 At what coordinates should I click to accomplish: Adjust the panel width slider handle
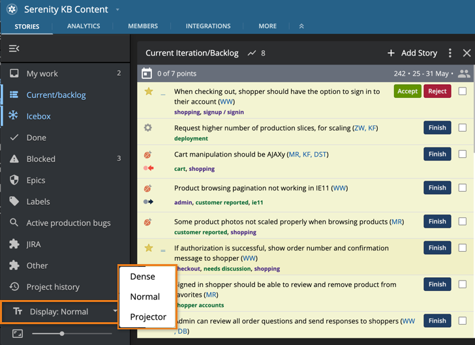click(62, 333)
